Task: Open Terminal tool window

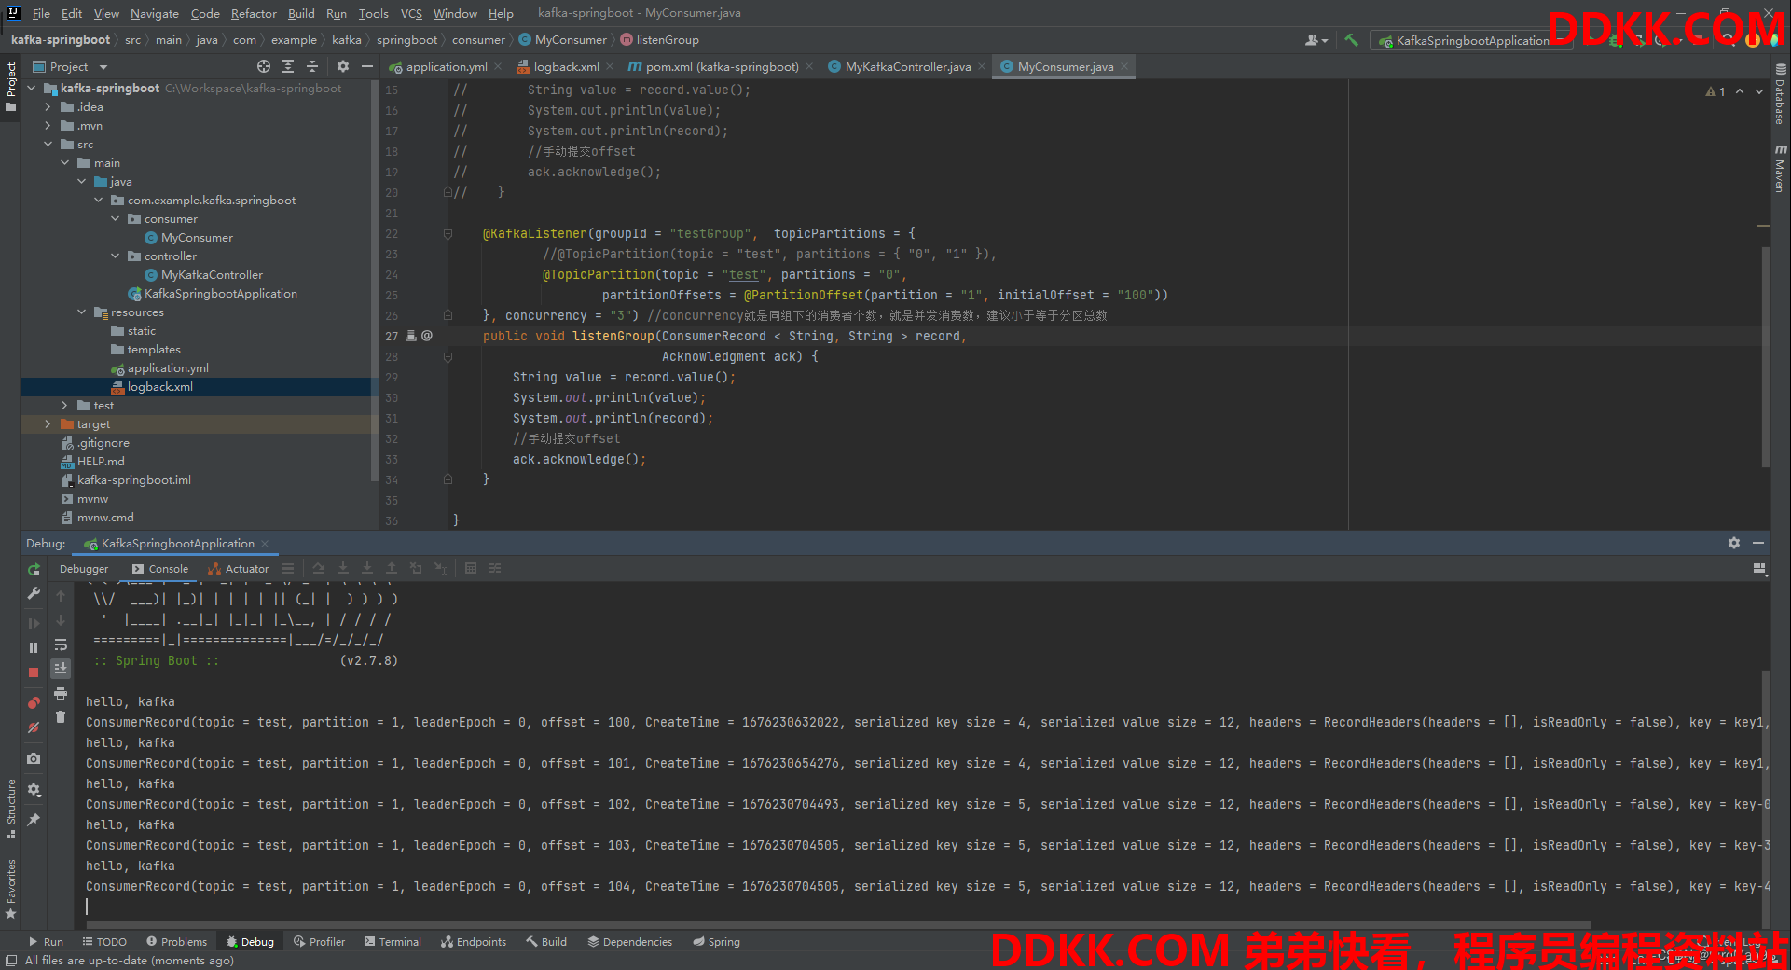Action: (x=393, y=942)
